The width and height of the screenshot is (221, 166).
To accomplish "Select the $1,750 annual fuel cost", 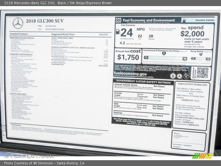I will click(x=128, y=57).
